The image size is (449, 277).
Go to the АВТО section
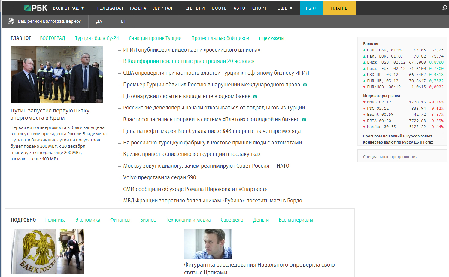pos(239,8)
